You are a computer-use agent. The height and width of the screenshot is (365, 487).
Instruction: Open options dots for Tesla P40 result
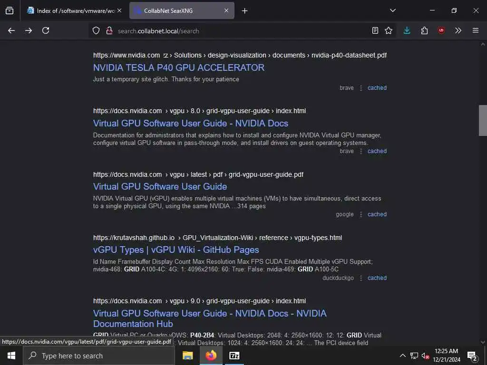[x=361, y=88]
